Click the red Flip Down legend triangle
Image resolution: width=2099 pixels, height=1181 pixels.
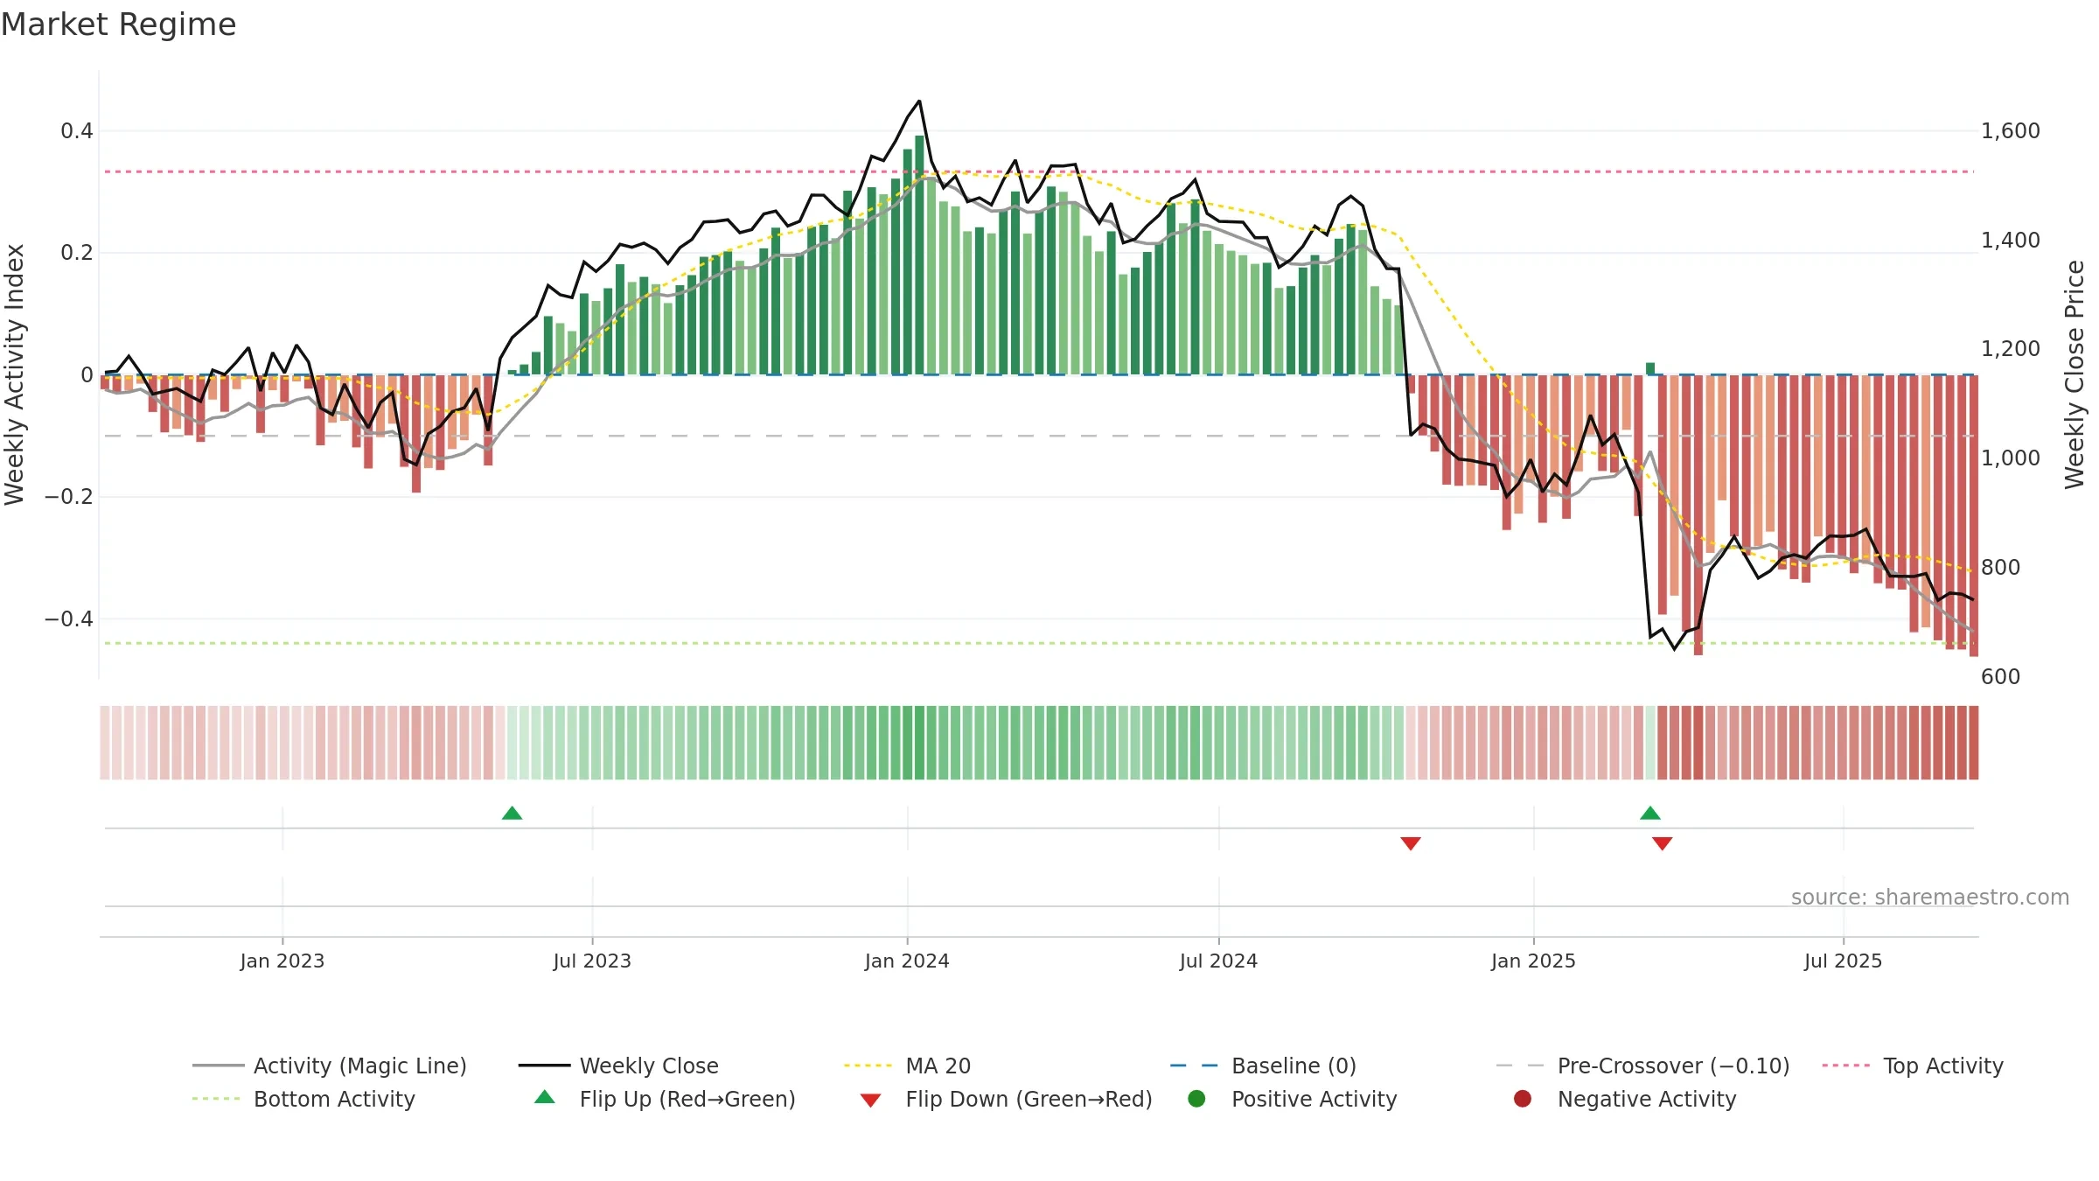pos(870,1101)
